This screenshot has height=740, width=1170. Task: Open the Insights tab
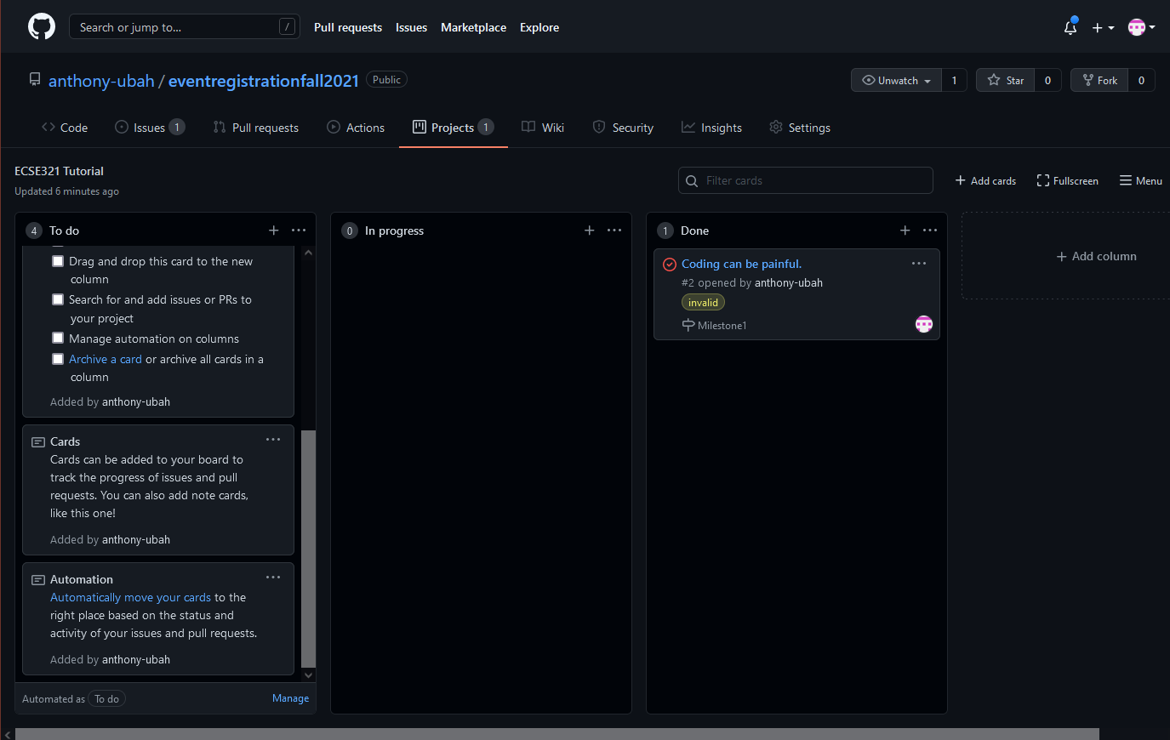711,128
